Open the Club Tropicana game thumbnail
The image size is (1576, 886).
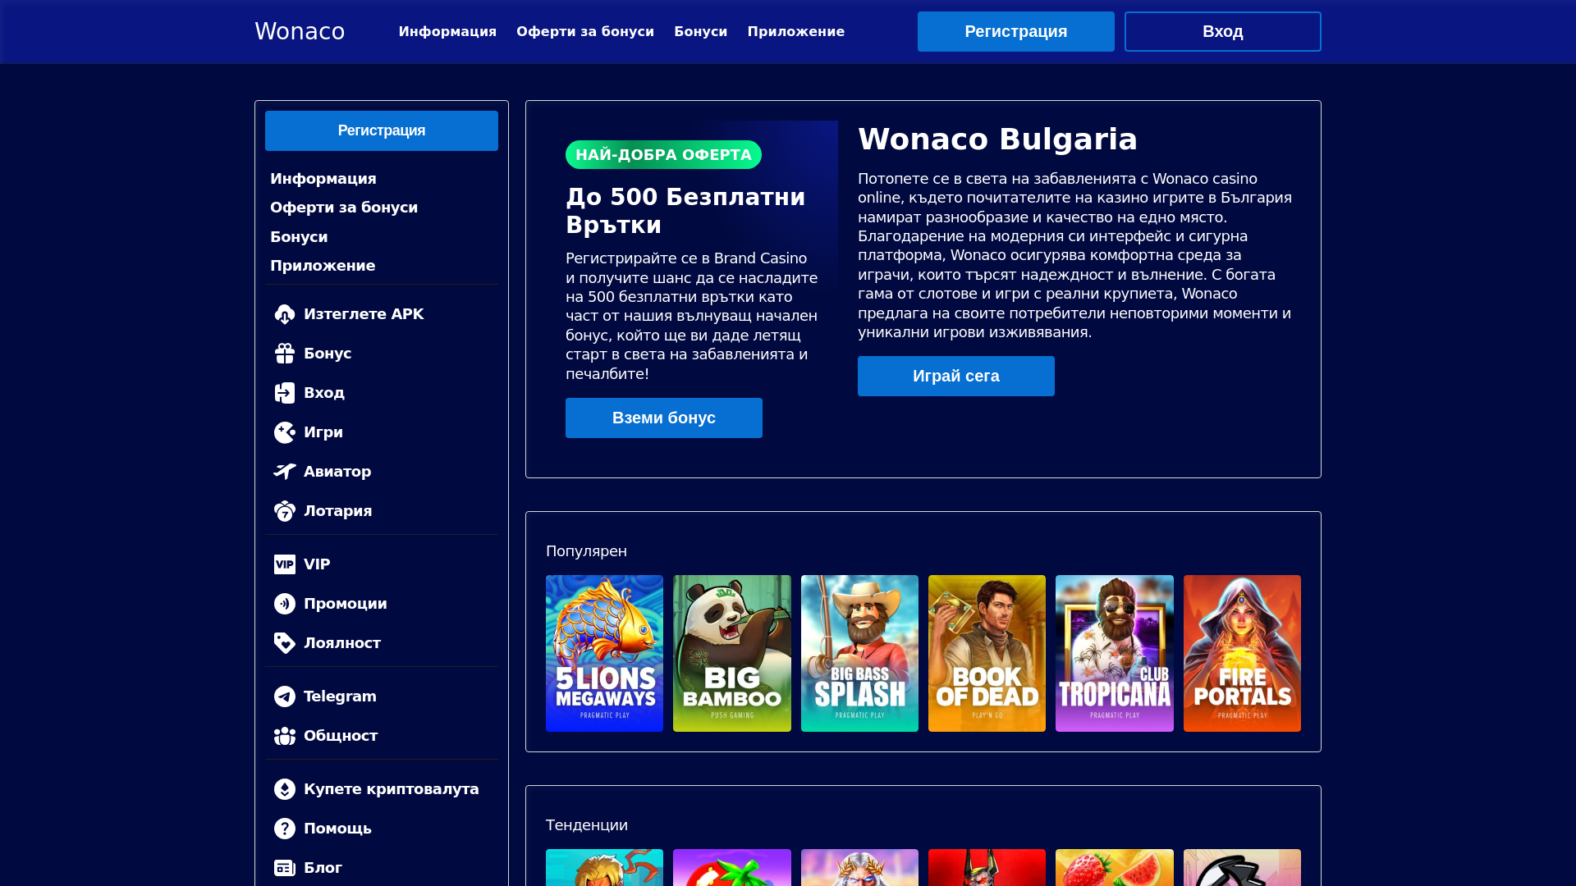[x=1115, y=653]
